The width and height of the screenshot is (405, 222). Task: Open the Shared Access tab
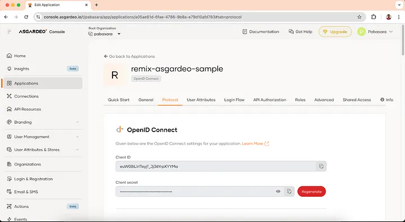(357, 100)
